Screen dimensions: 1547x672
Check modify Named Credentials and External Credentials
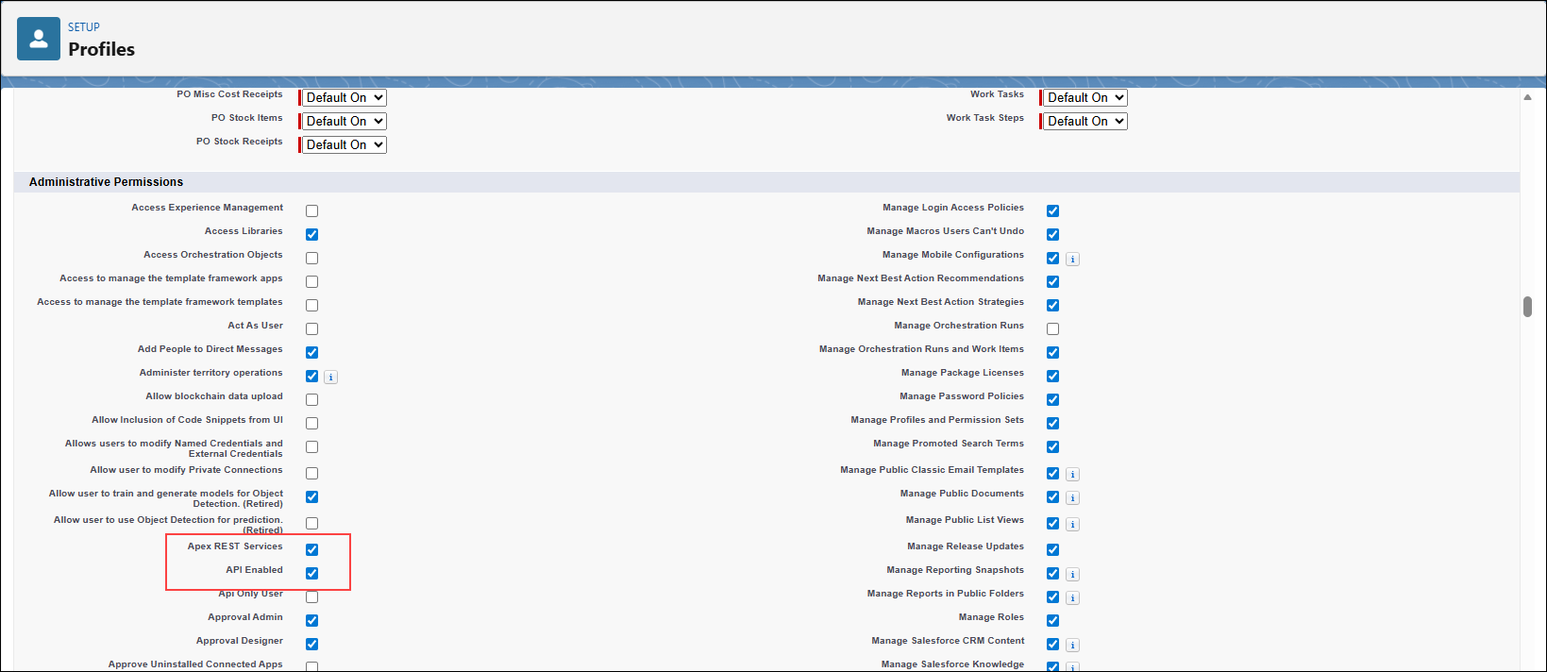[x=312, y=447]
